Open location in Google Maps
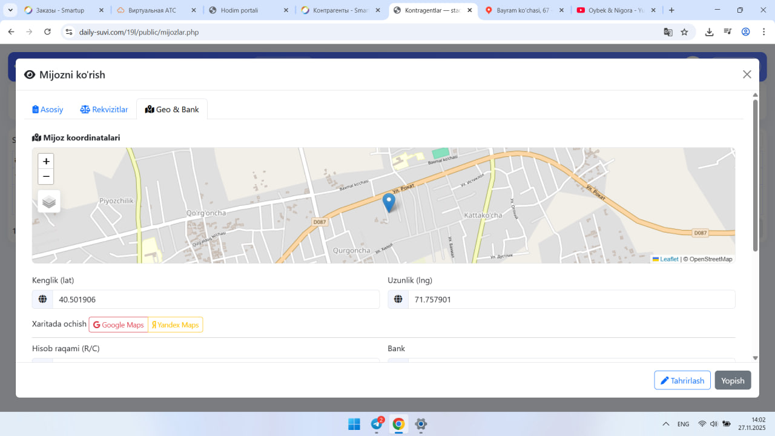775x436 pixels. tap(119, 325)
